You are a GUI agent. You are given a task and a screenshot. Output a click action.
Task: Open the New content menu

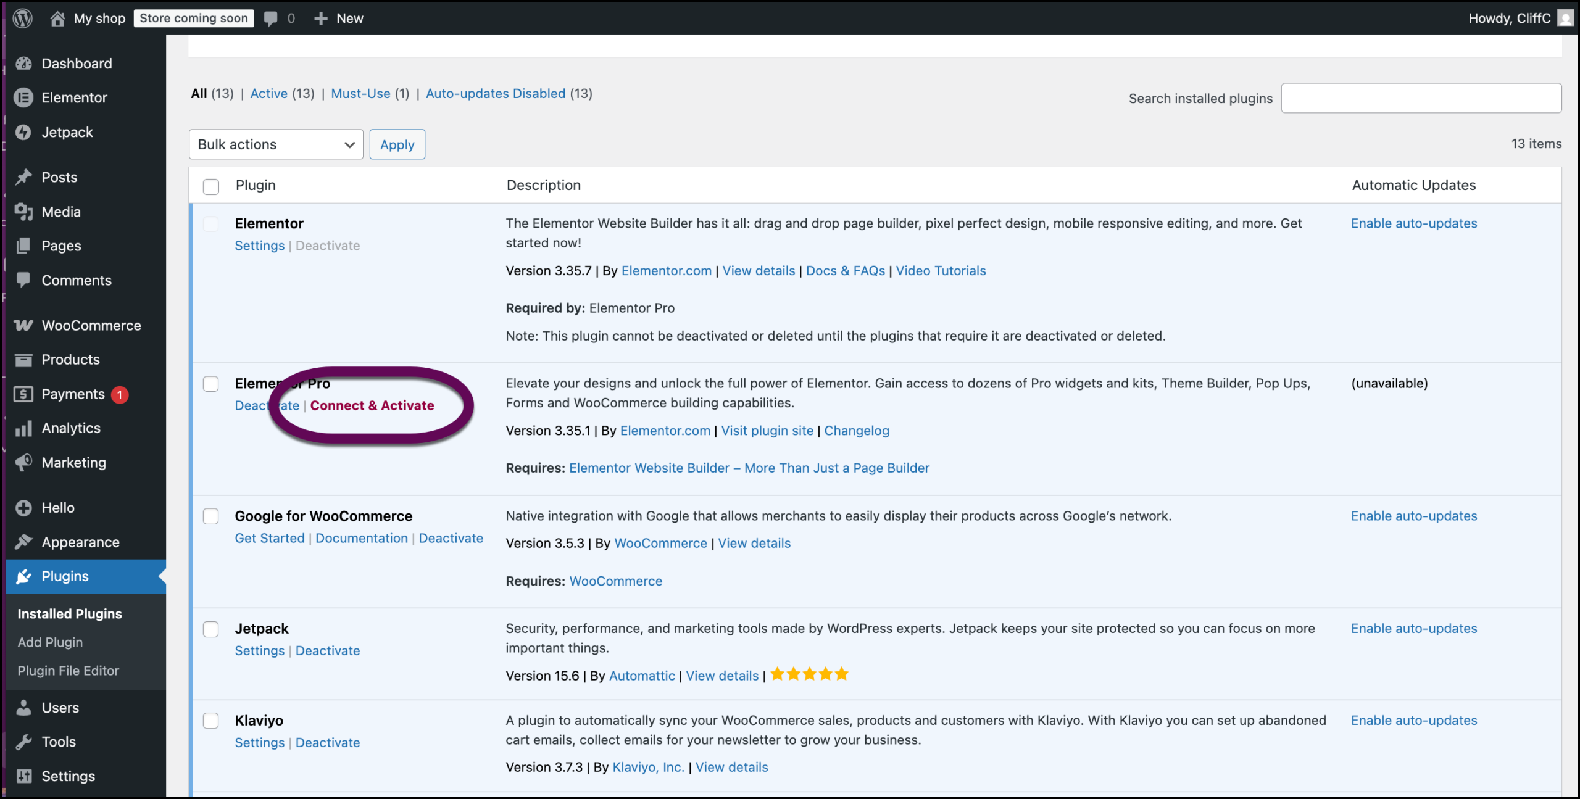point(338,19)
